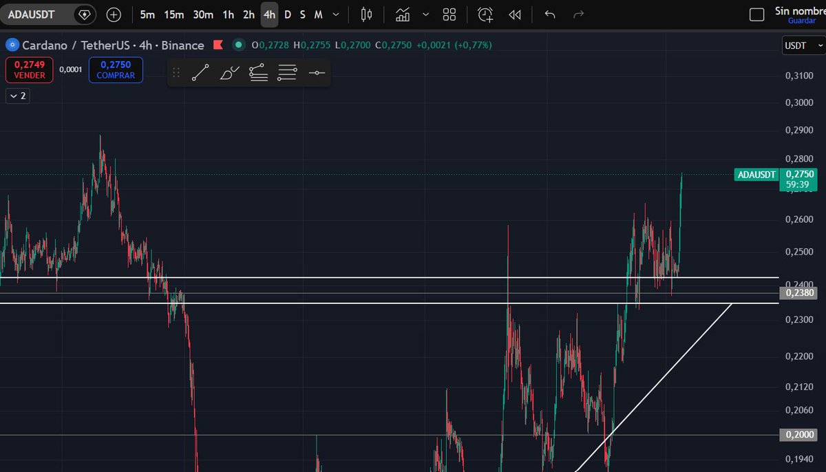The image size is (826, 472).
Task: Select the S weekly interval
Action: [x=302, y=14]
